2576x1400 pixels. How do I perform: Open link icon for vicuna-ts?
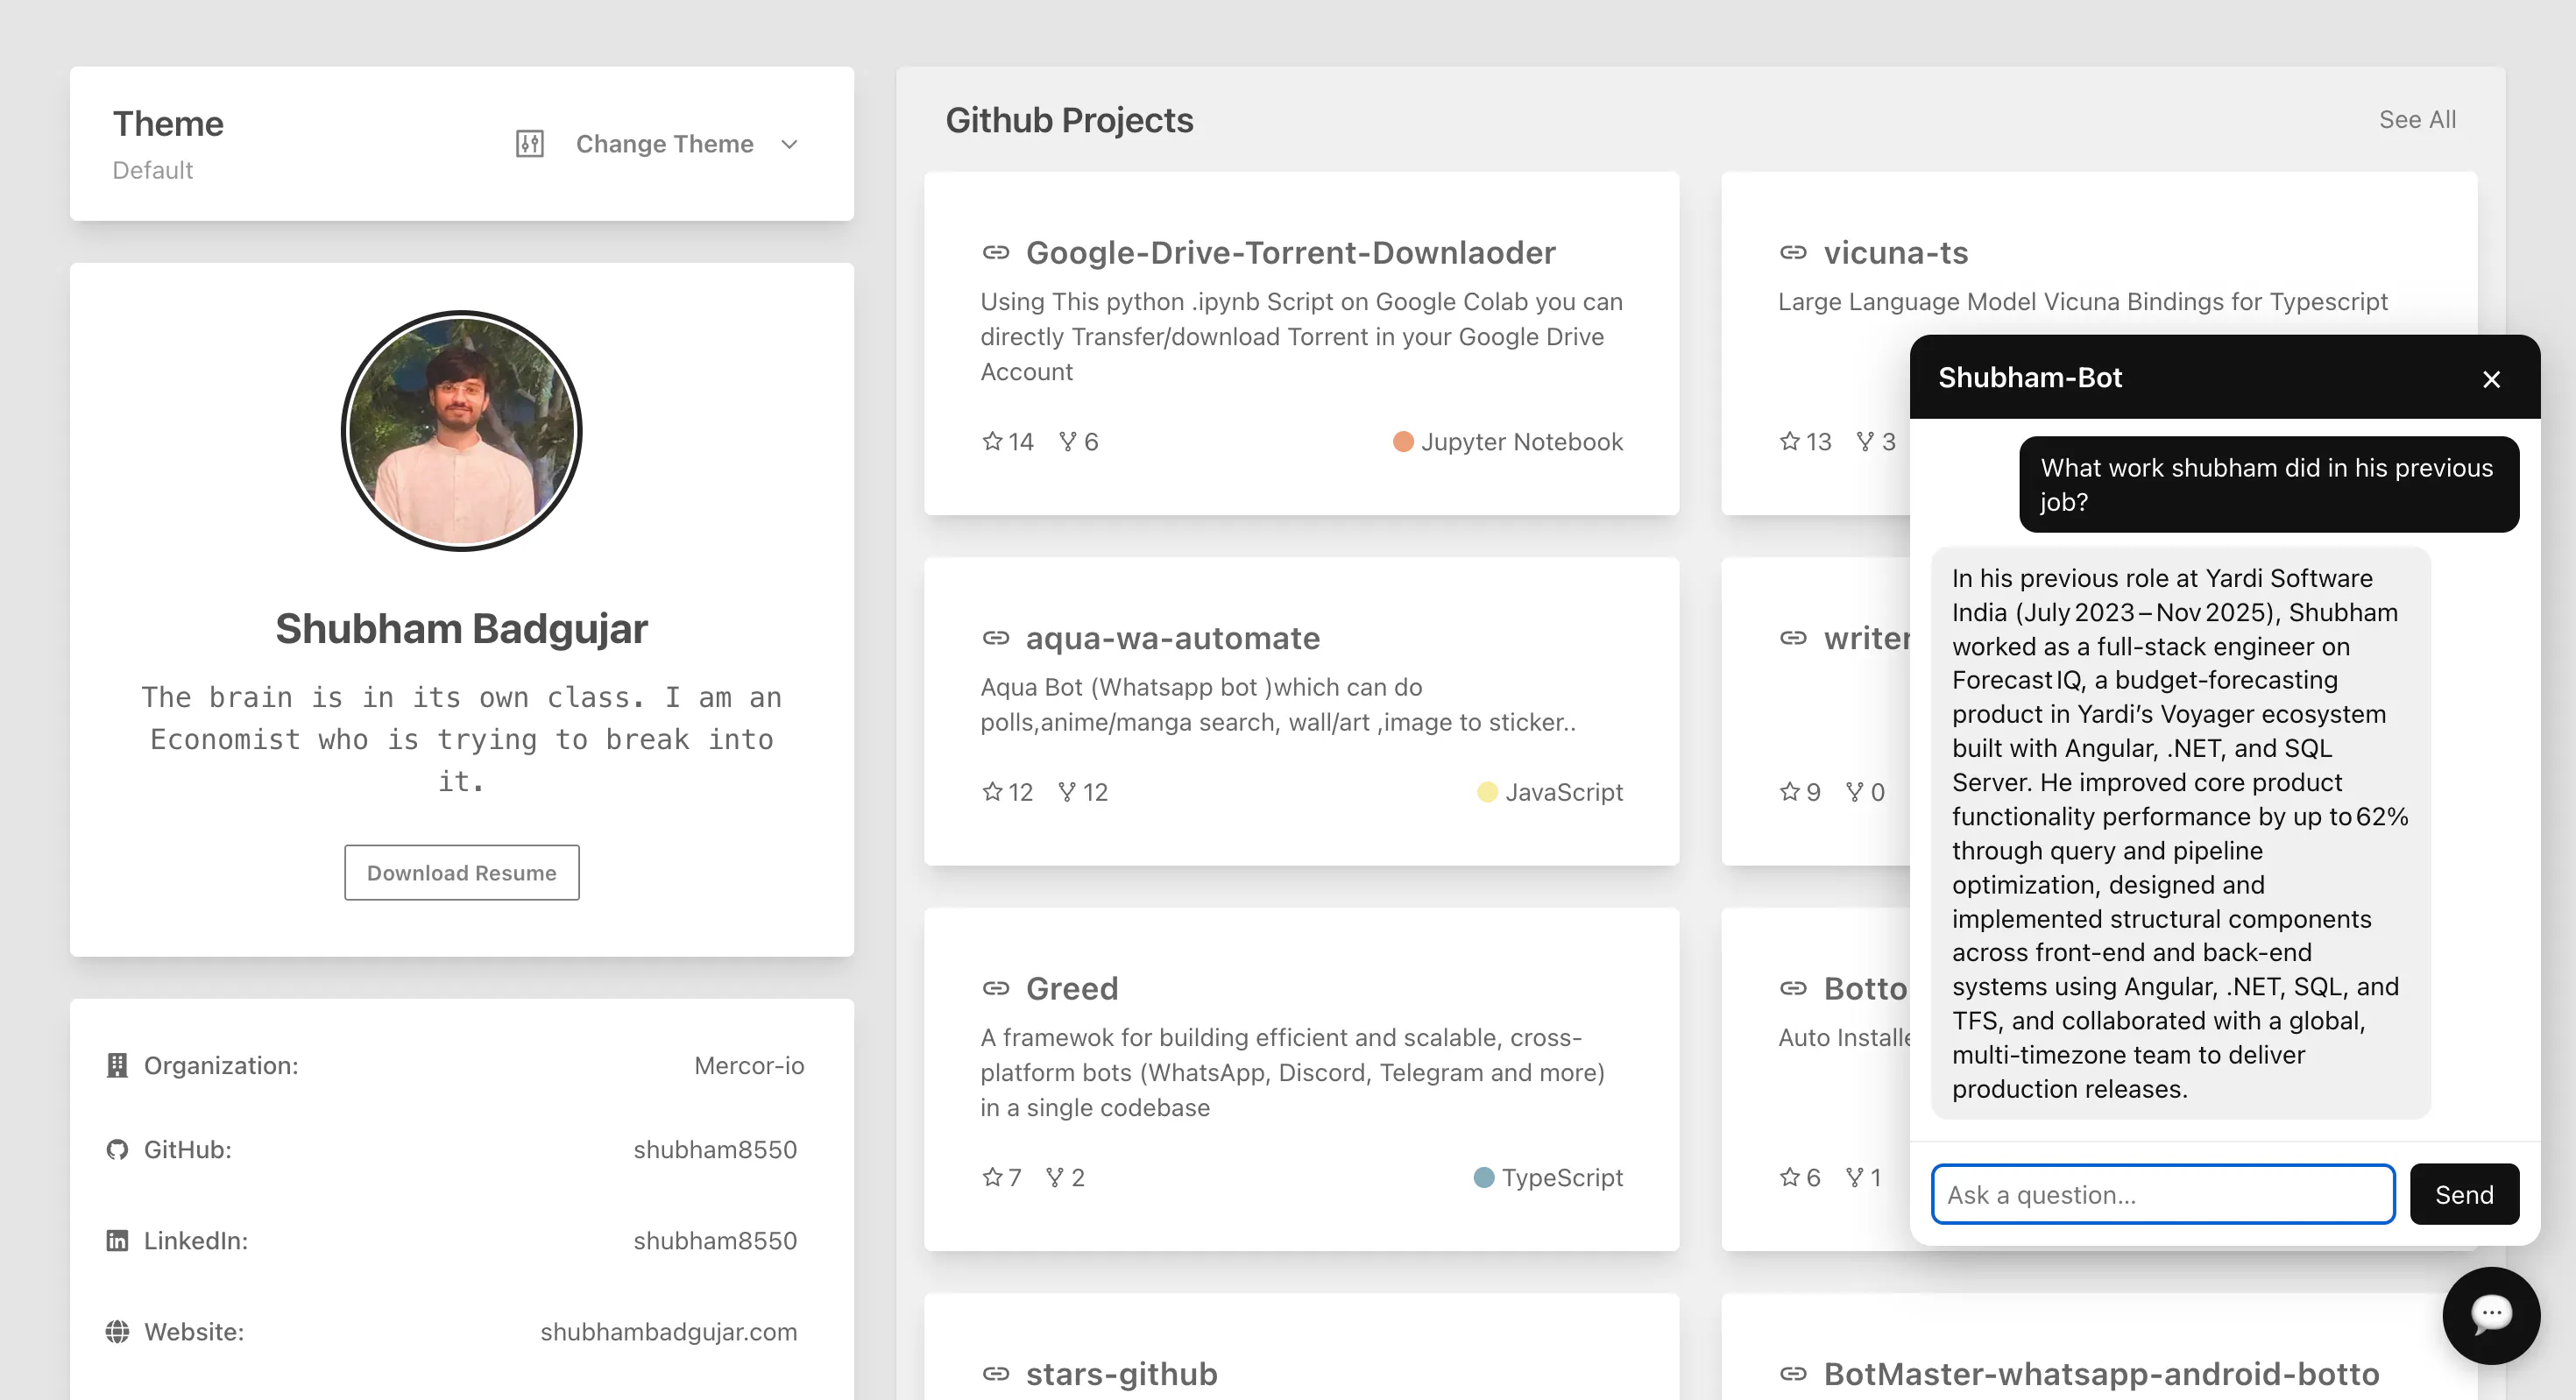point(1792,252)
